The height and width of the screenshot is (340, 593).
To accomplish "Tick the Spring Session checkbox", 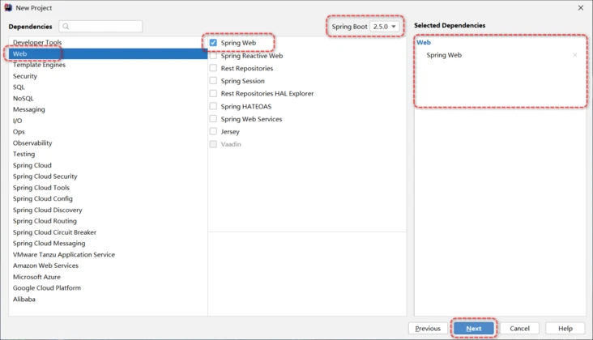I will 213,81.
